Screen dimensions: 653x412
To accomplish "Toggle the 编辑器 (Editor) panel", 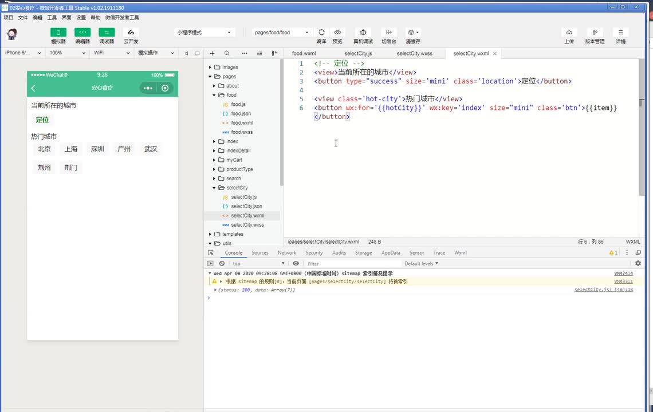I will (82, 33).
